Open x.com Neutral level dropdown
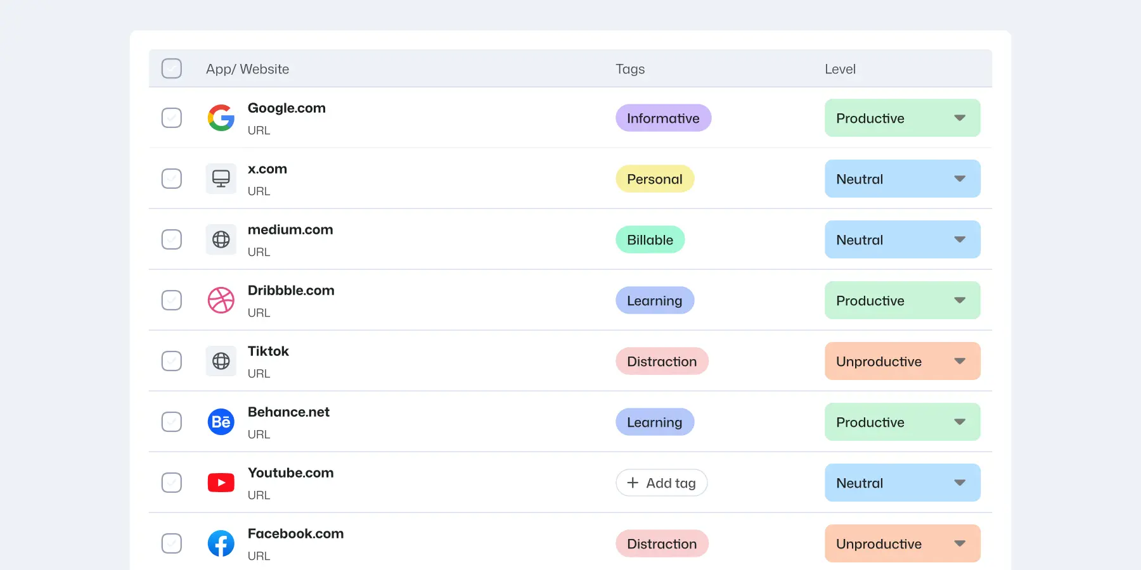 pyautogui.click(x=903, y=179)
